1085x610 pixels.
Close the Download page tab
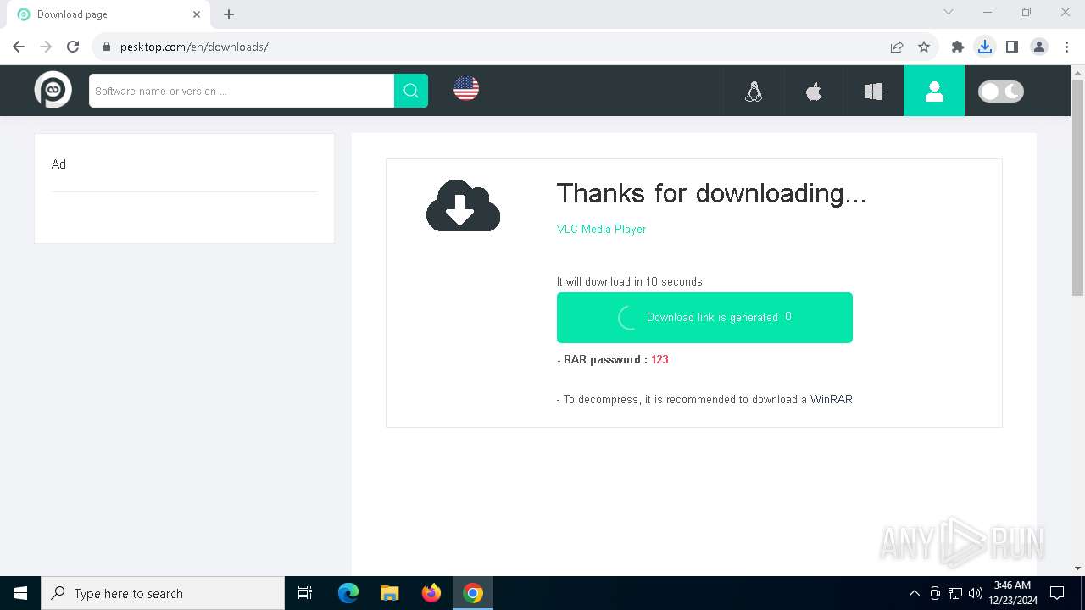[x=197, y=14]
